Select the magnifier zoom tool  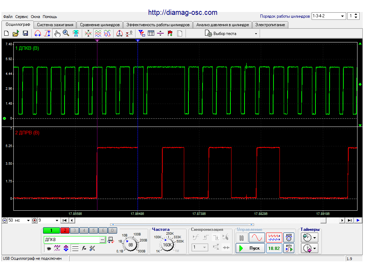(66, 34)
